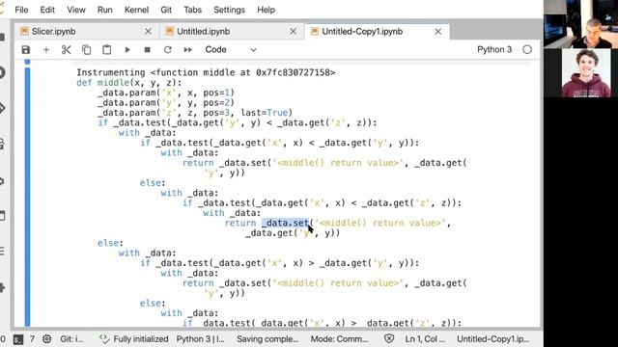618x347 pixels.
Task: Click the shield trust icon in status bar
Action: point(389,339)
